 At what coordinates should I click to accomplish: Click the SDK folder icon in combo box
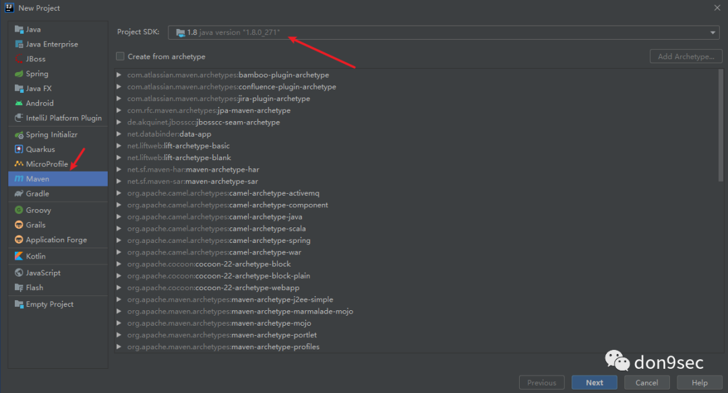[x=181, y=32]
